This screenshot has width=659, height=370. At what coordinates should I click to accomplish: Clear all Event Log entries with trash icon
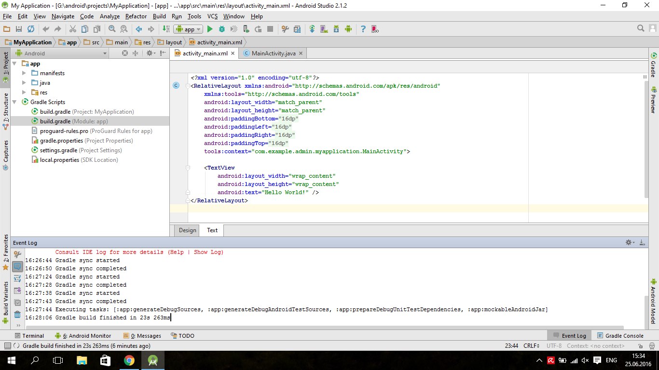[17, 315]
